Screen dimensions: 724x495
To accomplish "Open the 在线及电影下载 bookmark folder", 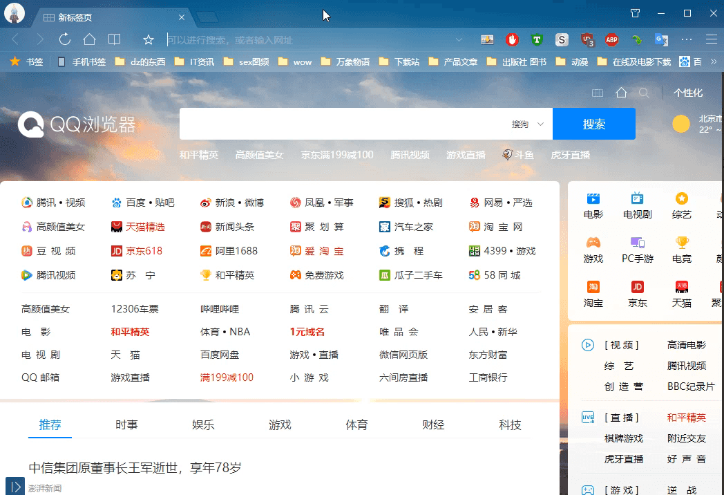I will point(634,62).
